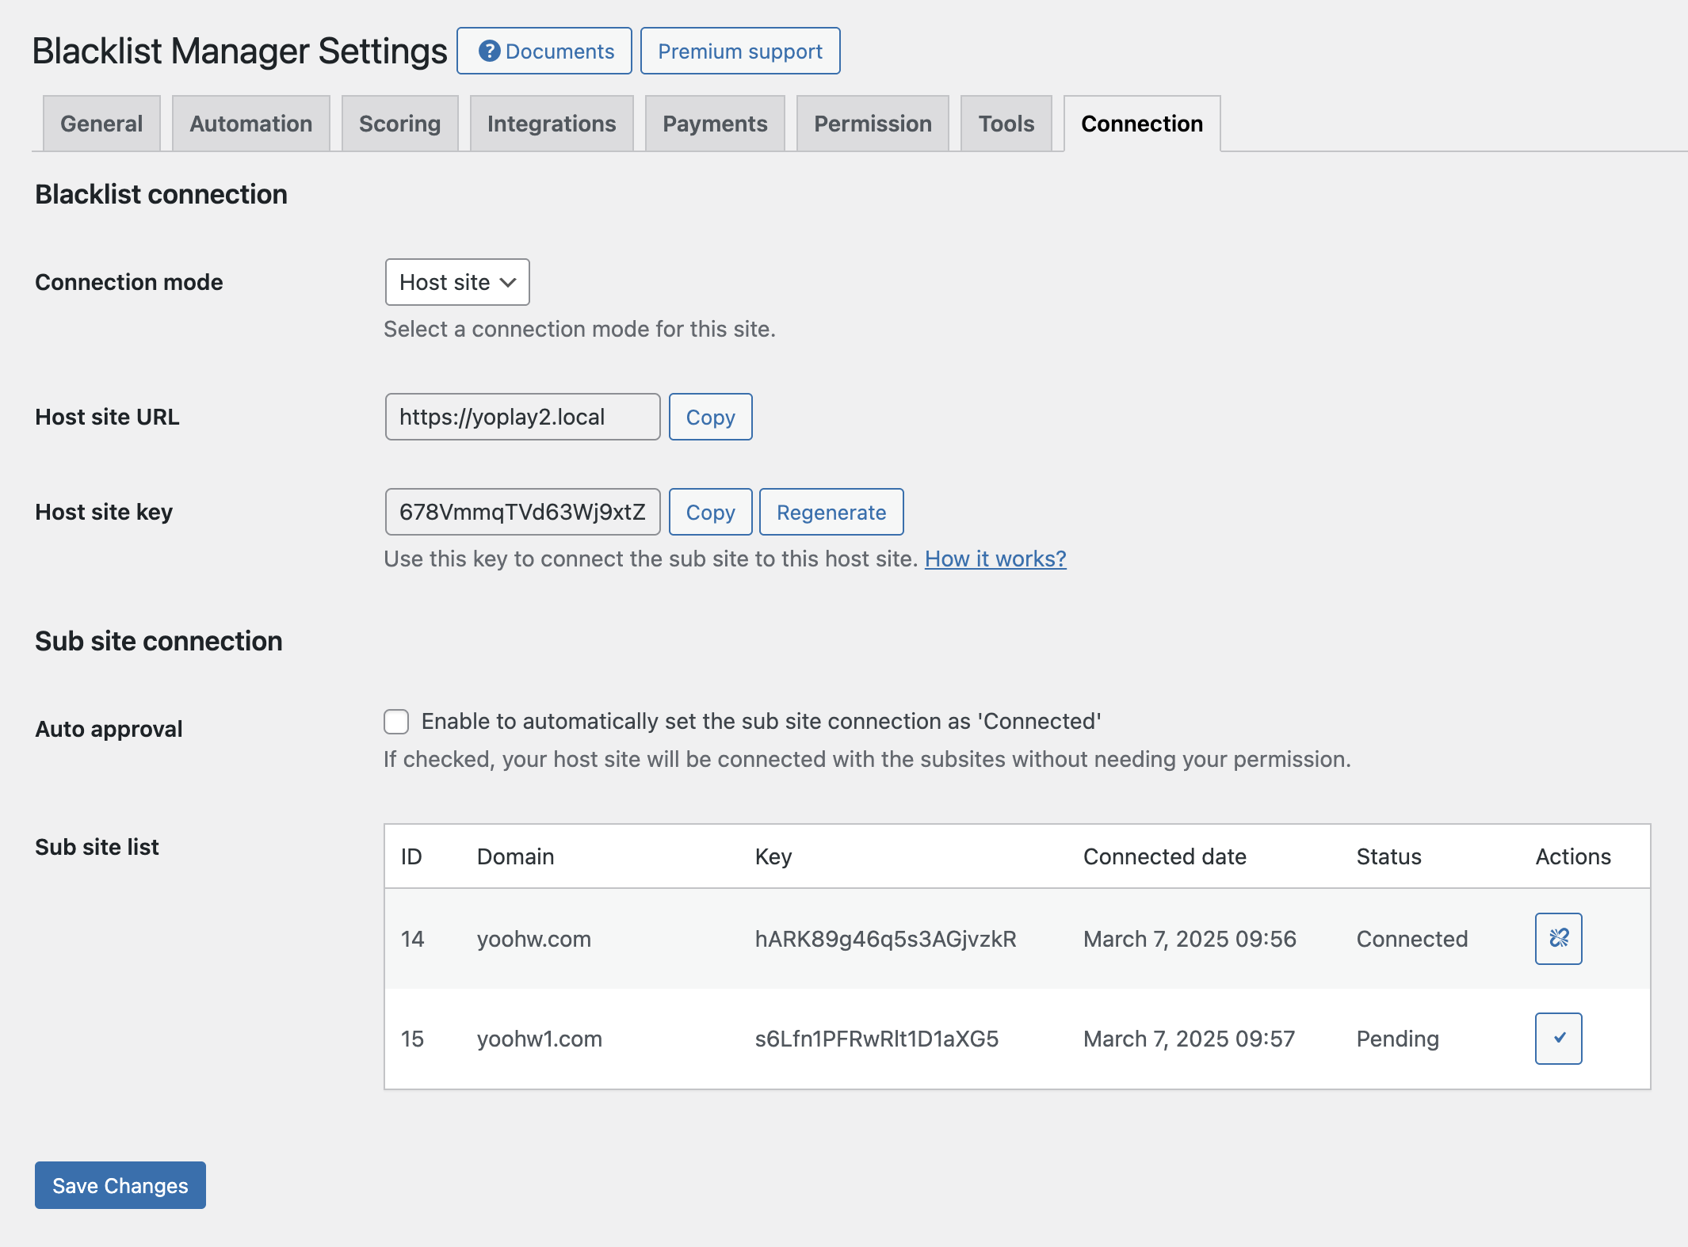Click the Connected date column header
The image size is (1688, 1247).
[1165, 856]
